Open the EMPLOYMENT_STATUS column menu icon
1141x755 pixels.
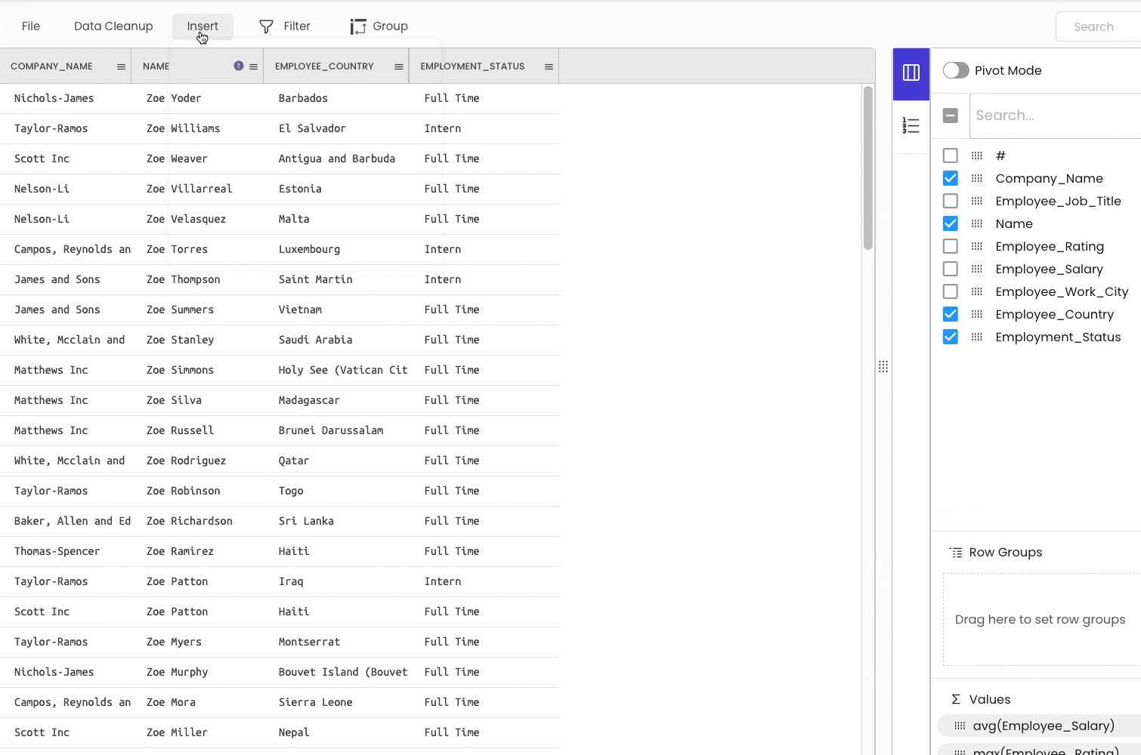tap(549, 66)
